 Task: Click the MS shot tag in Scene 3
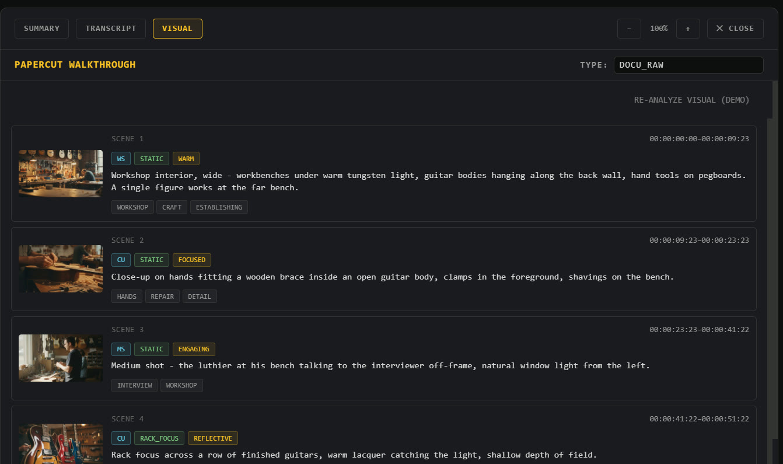[121, 349]
